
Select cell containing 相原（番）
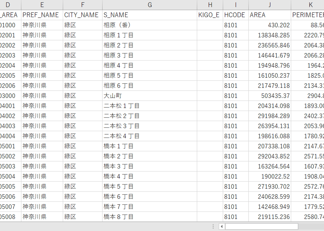pyautogui.click(x=150, y=25)
